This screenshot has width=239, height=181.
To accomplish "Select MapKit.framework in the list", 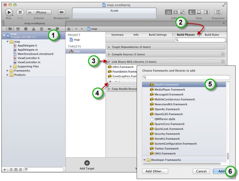I will 184,85.
